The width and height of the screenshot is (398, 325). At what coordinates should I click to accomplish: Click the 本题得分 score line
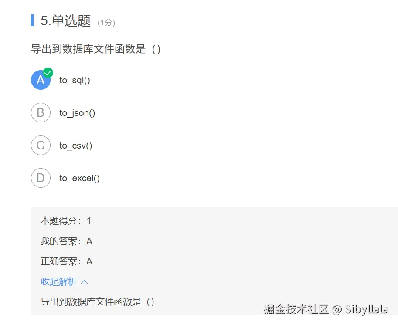66,221
